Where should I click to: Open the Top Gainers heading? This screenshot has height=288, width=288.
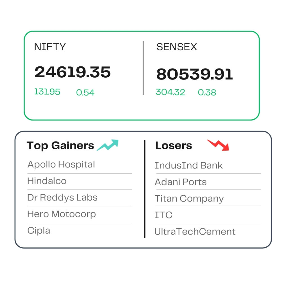click(60, 146)
